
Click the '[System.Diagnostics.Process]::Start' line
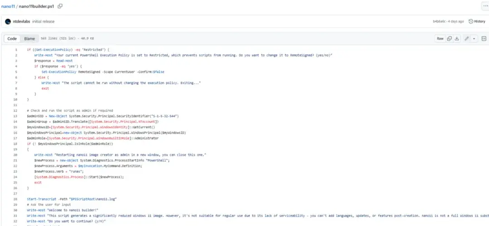coord(79,177)
